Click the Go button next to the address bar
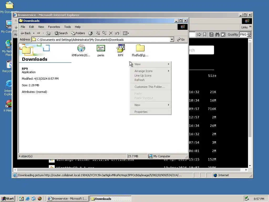This screenshot has height=202, width=269. pyautogui.click(x=181, y=39)
